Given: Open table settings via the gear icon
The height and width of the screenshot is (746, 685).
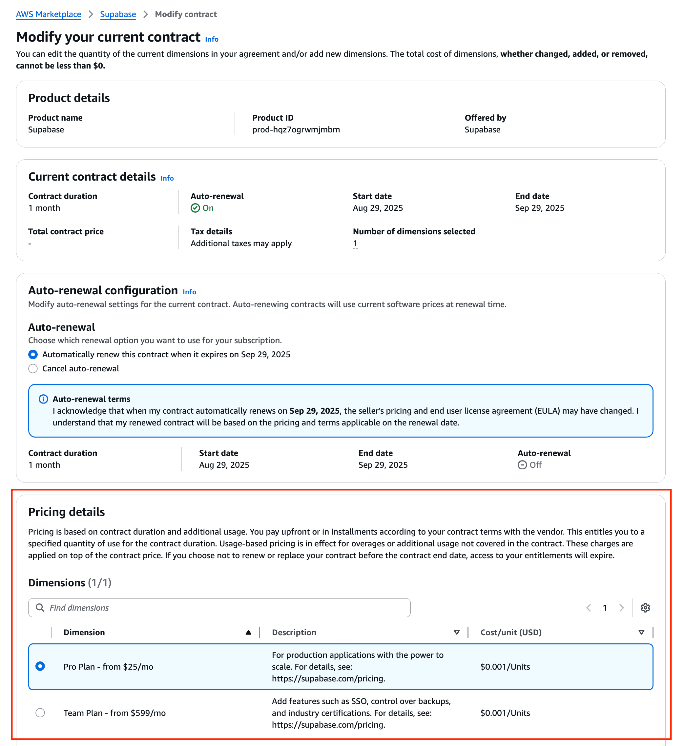Looking at the screenshot, I should [645, 607].
